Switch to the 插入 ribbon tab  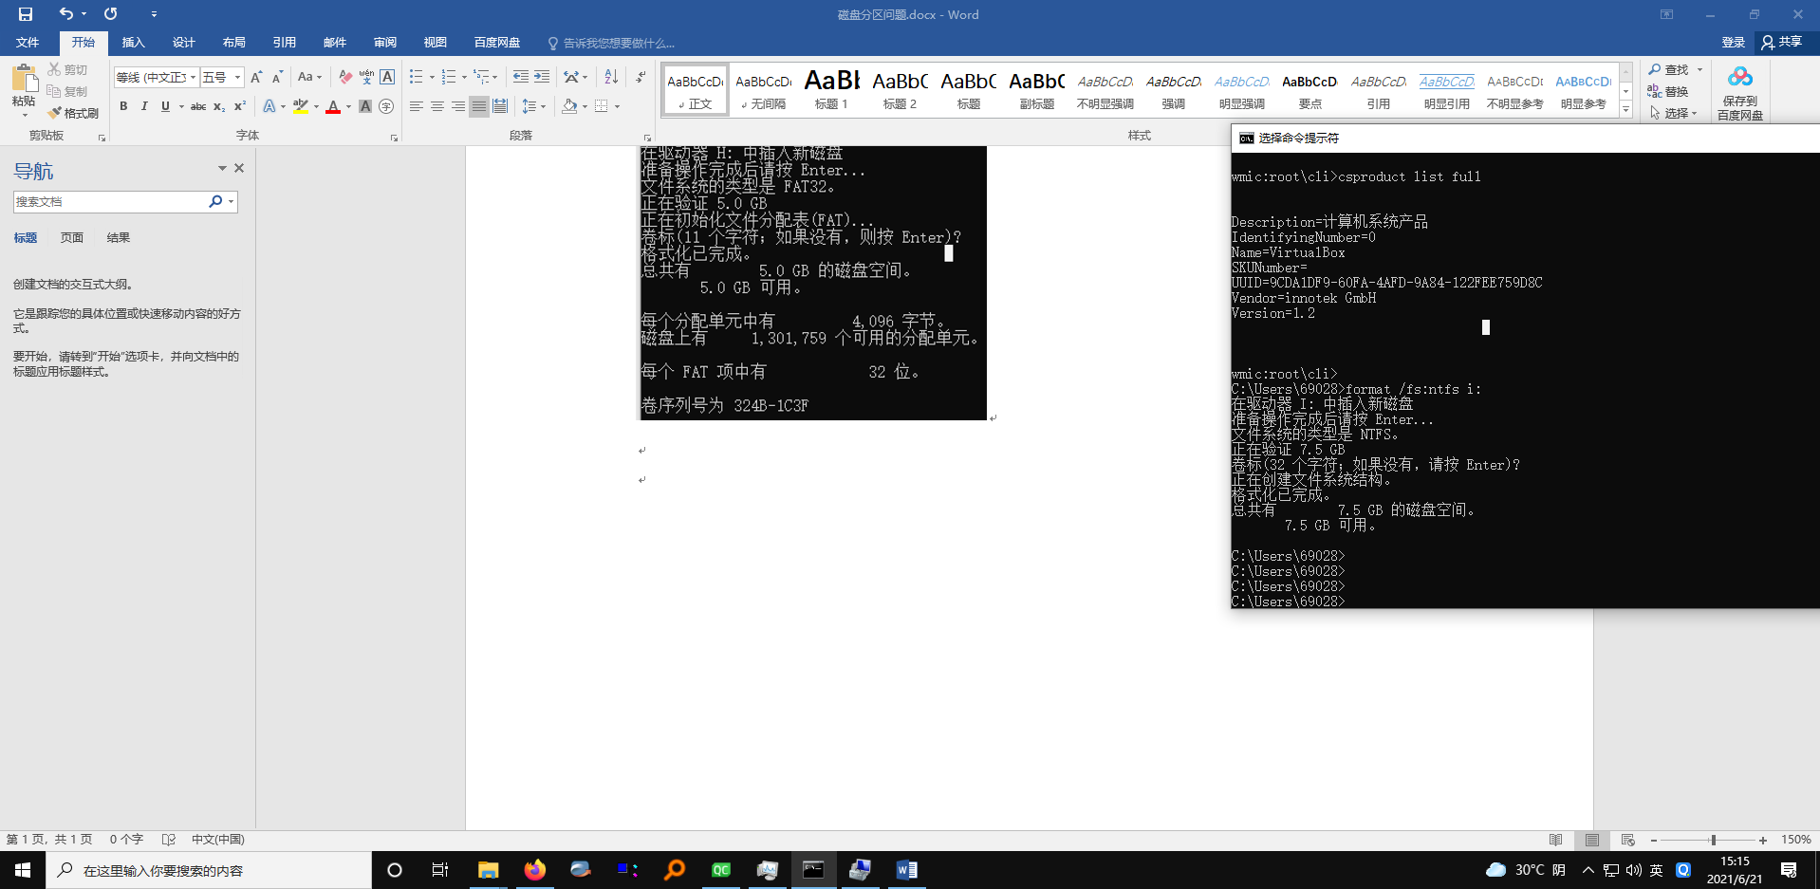click(x=133, y=43)
